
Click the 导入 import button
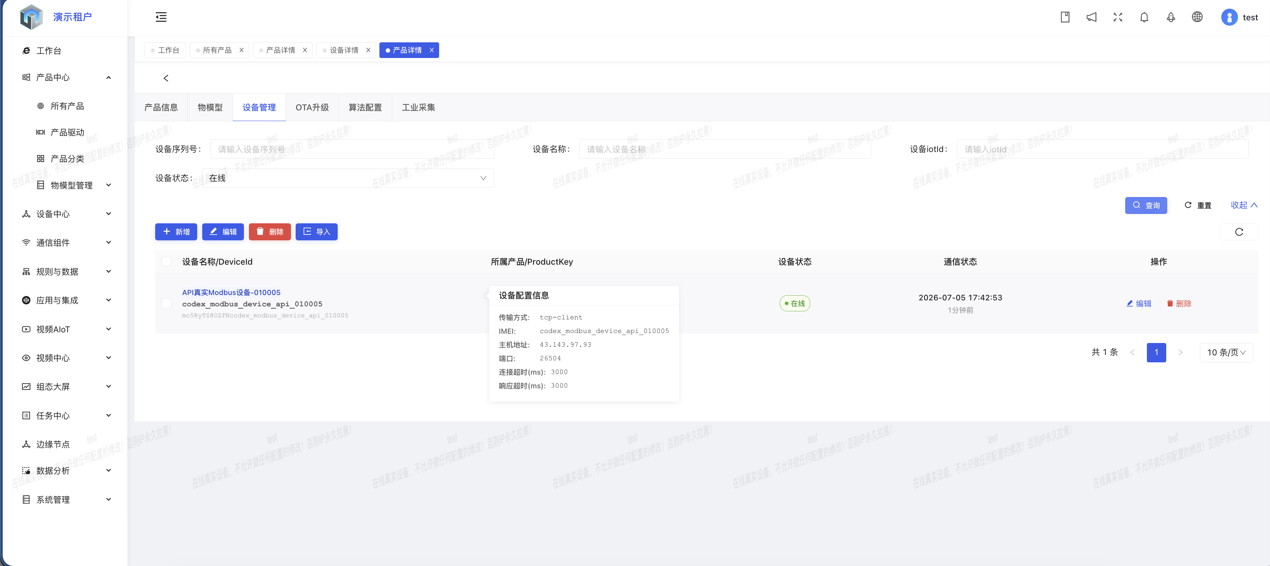click(x=317, y=232)
